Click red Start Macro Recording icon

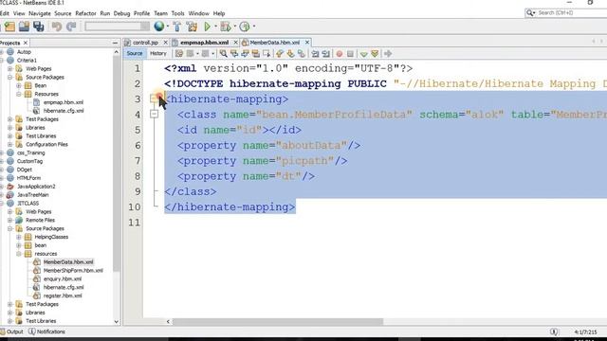pos(340,53)
